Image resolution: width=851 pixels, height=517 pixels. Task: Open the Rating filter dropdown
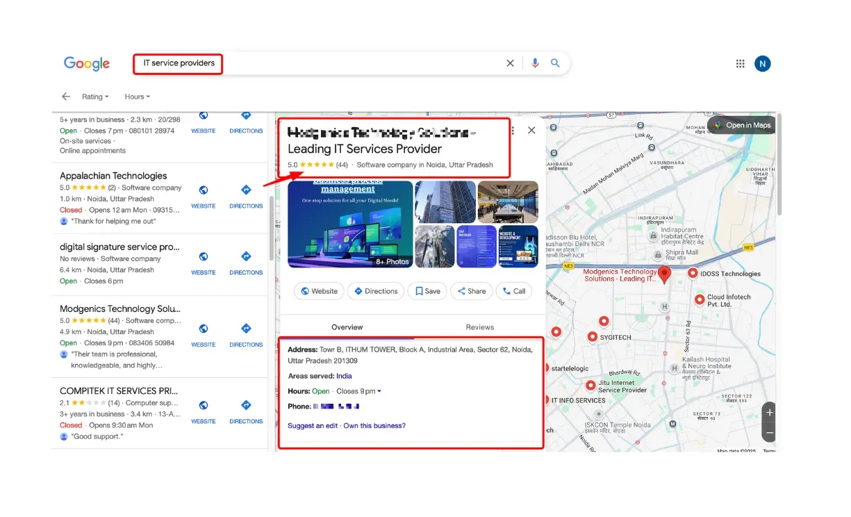(94, 97)
